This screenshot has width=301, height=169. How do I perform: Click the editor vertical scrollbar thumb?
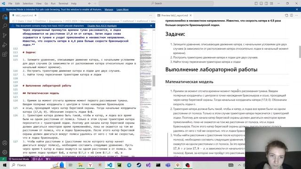154,81
